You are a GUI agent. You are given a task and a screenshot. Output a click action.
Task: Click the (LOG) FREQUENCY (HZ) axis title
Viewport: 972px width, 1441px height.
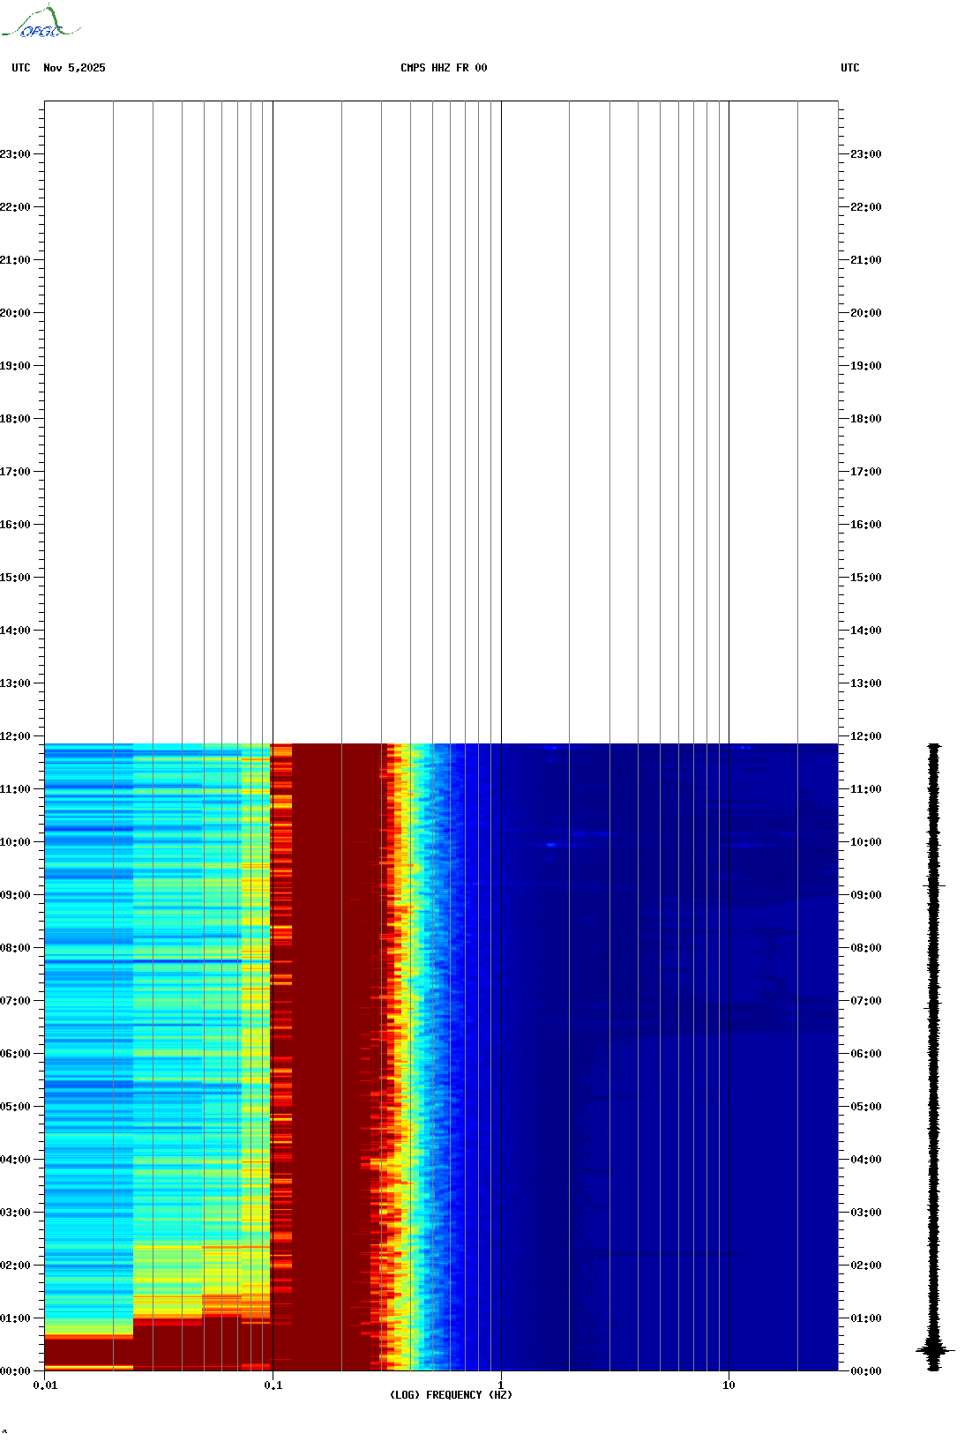pos(451,1395)
